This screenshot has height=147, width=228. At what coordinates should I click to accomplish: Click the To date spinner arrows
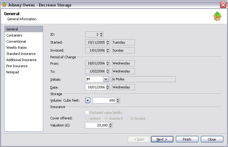[x=108, y=71]
